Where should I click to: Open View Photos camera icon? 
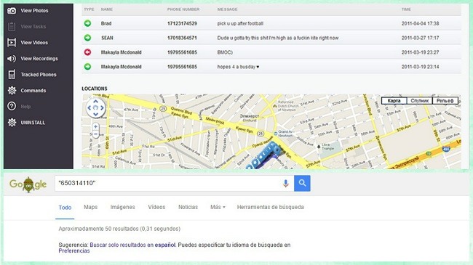click(x=12, y=11)
